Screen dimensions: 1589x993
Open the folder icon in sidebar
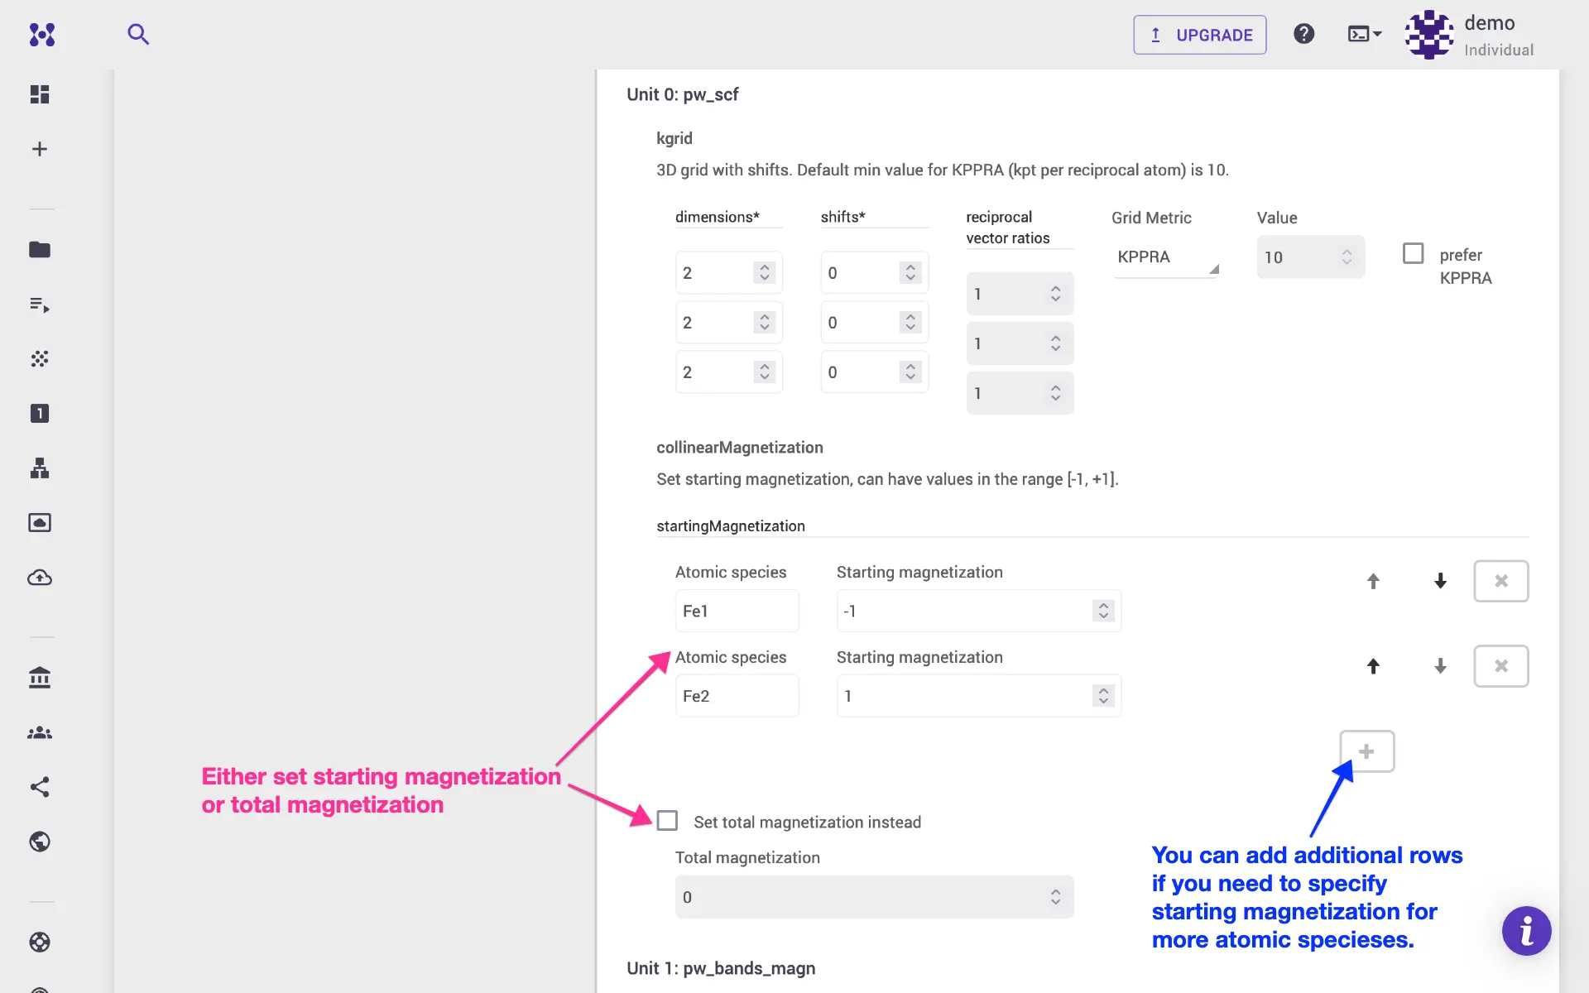[x=40, y=250]
